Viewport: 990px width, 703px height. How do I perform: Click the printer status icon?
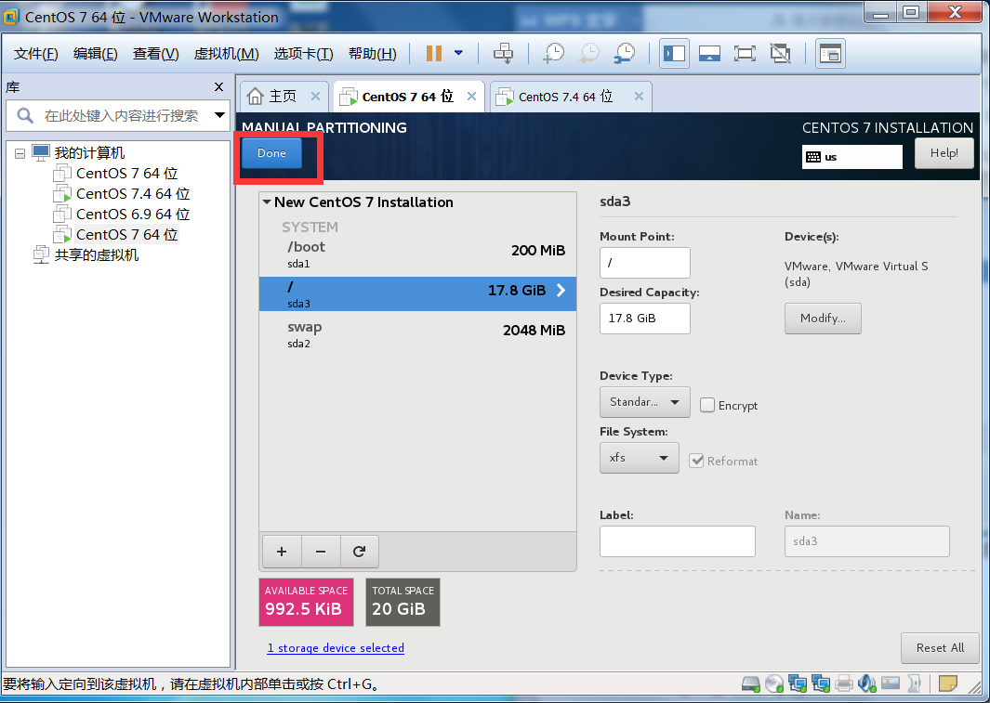tap(844, 683)
